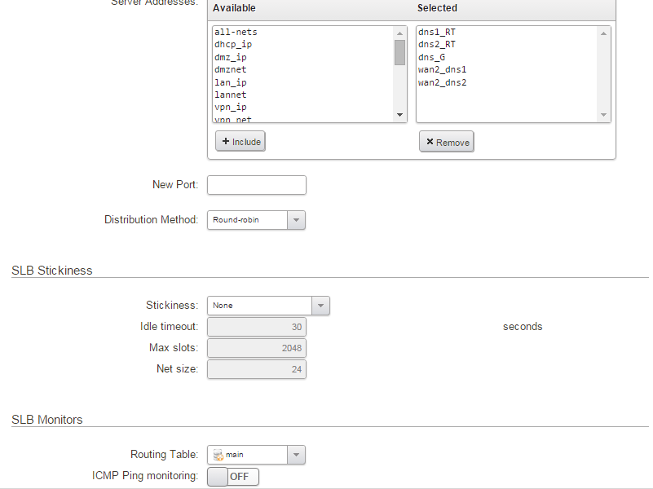This screenshot has height=489, width=653.
Task: Click Available list scroll down arrow
Action: click(x=400, y=116)
